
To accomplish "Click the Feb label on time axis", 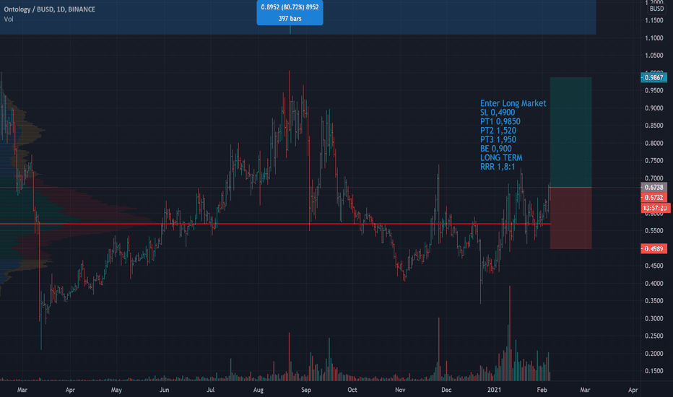I will pos(542,390).
